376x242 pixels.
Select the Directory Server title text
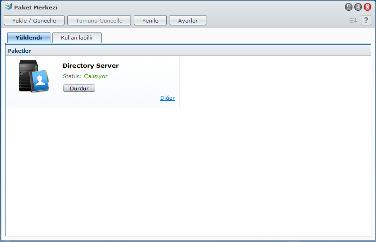[90, 66]
